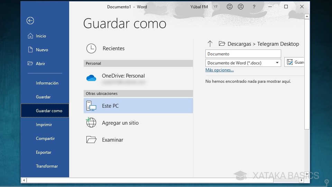
Task: Open the Compartir page
Action: 45,138
